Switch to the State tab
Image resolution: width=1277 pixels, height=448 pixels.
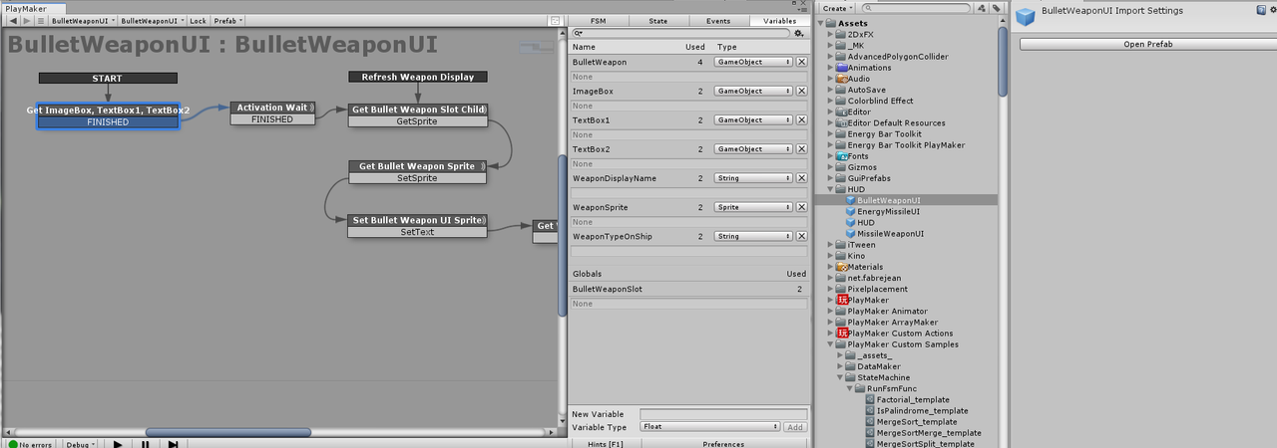pos(658,20)
